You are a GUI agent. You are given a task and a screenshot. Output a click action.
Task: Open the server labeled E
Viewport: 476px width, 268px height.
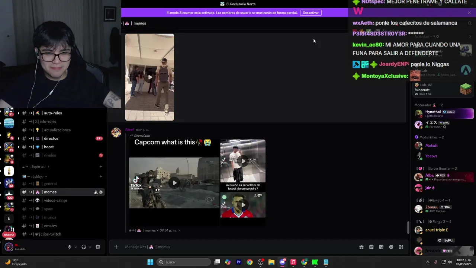(x=9, y=218)
